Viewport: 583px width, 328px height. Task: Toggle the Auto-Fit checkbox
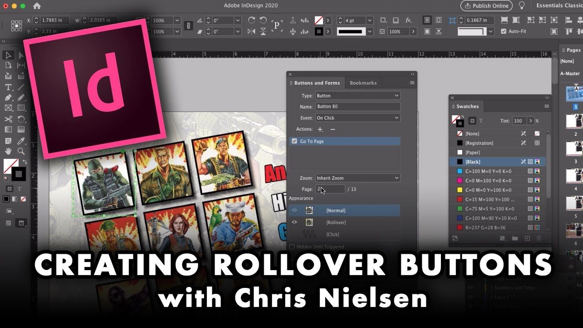pos(503,31)
